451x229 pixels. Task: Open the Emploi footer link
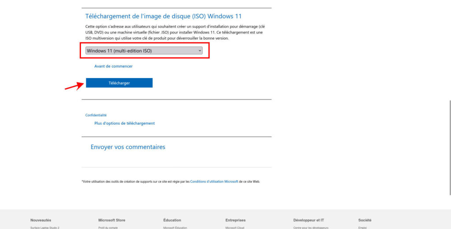coord(362,228)
